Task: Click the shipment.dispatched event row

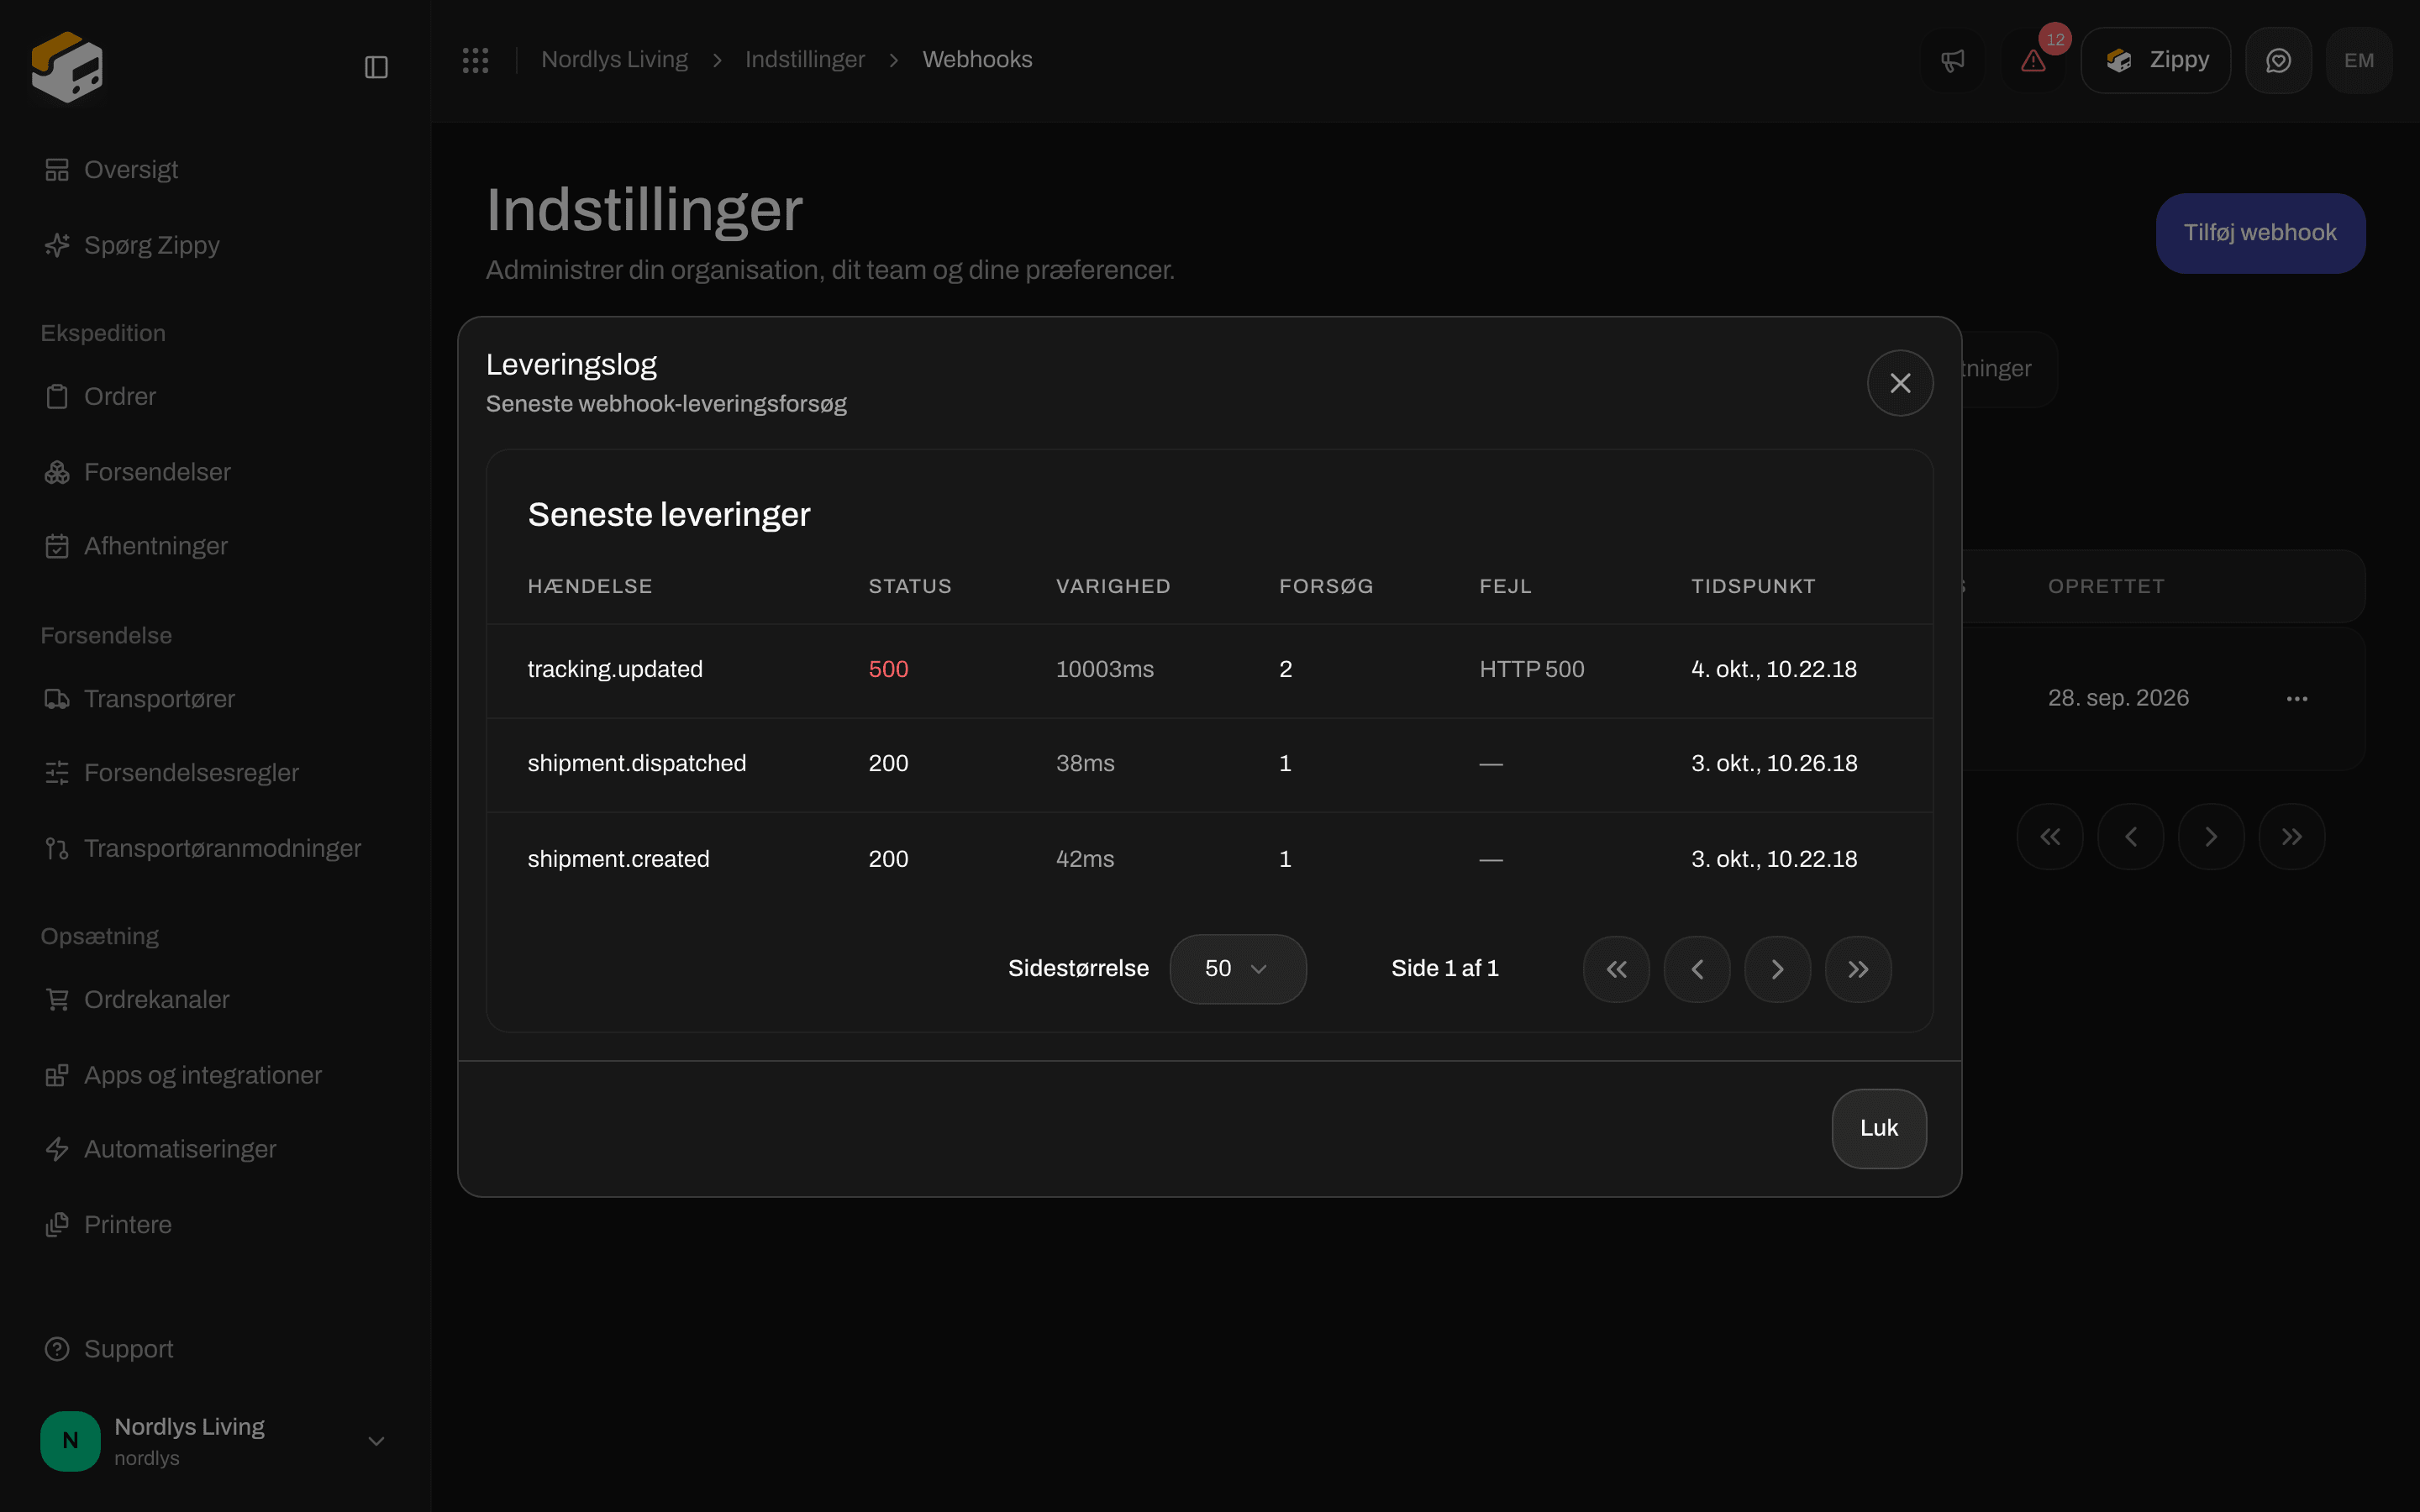Action: tap(1209, 764)
